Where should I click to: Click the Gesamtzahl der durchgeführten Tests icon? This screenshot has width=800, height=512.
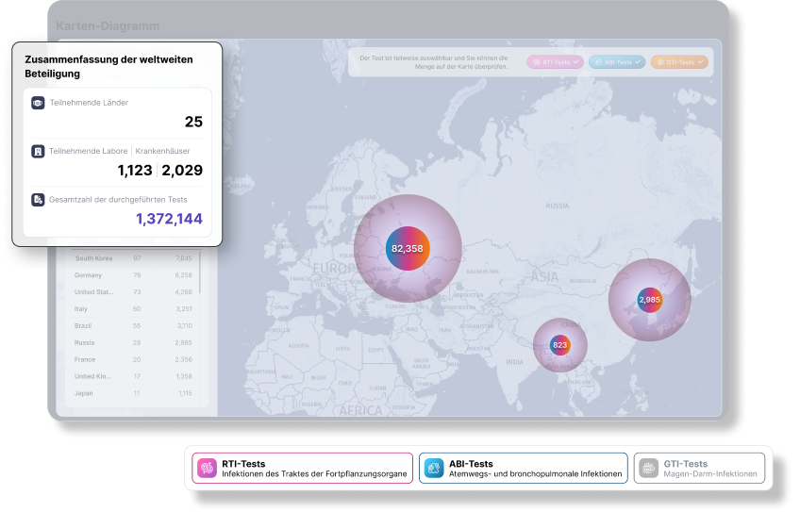38,200
